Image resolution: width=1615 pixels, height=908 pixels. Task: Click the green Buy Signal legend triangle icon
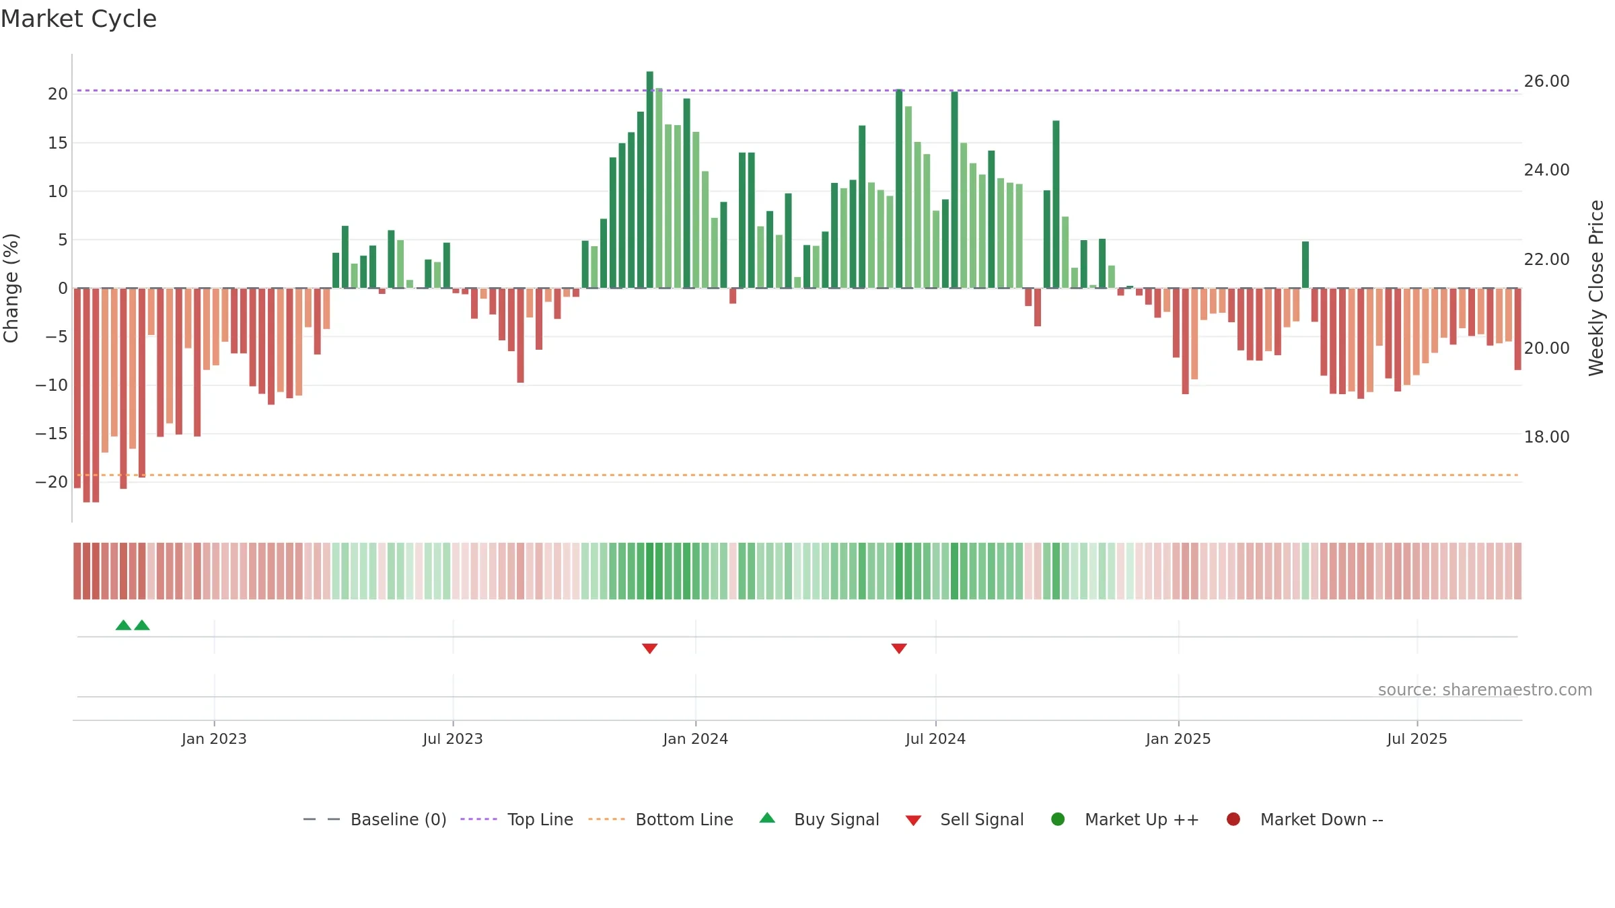(x=767, y=818)
